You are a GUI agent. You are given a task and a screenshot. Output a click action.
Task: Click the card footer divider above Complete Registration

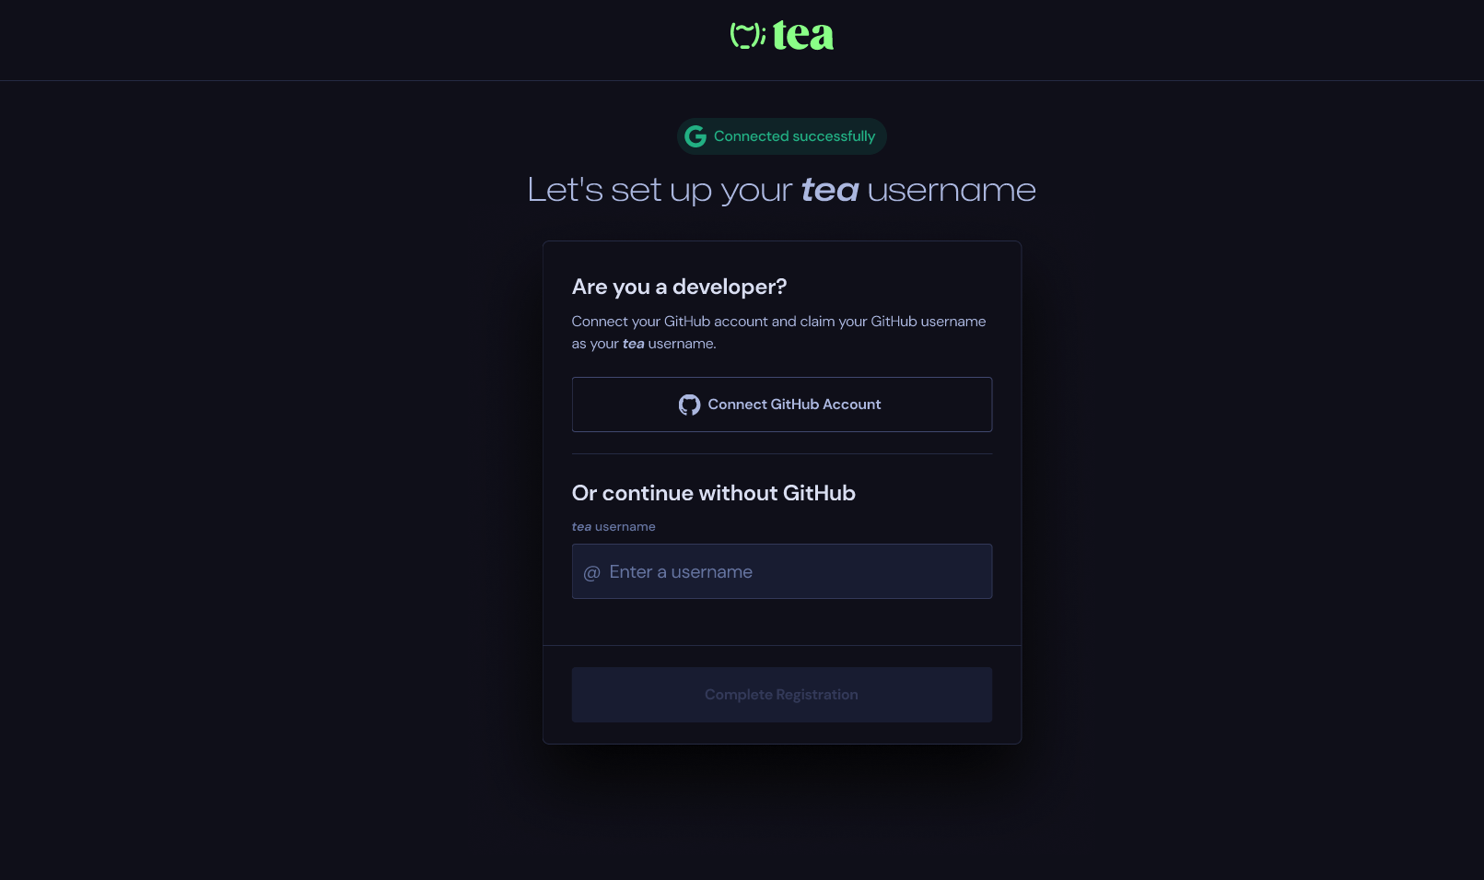point(781,646)
